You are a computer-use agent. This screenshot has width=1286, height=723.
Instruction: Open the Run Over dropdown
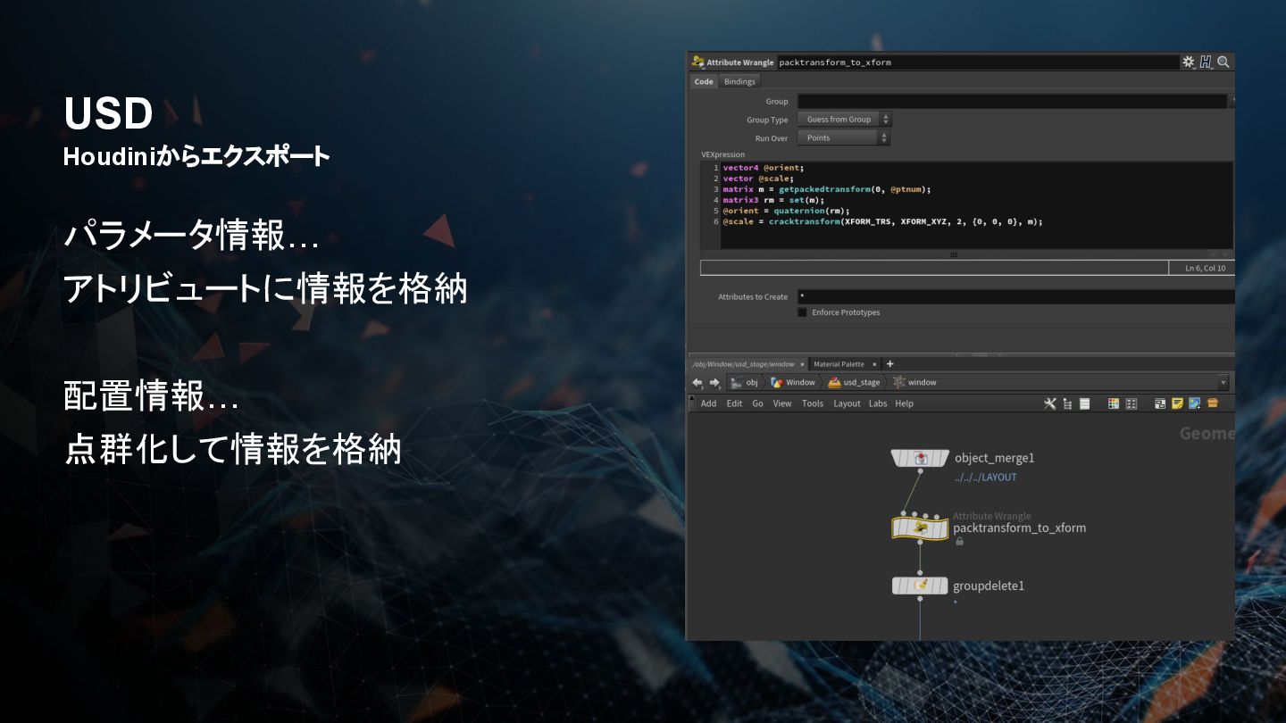click(844, 138)
